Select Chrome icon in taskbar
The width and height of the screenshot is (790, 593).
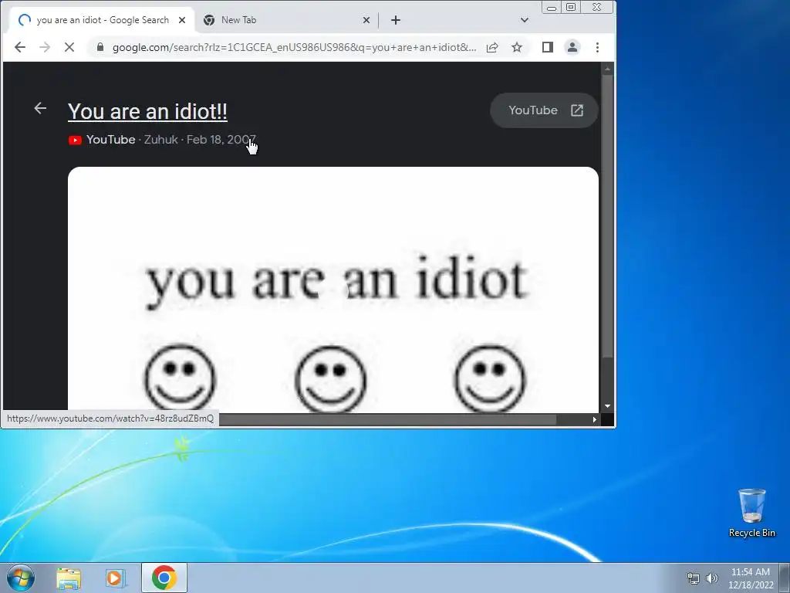pyautogui.click(x=164, y=578)
